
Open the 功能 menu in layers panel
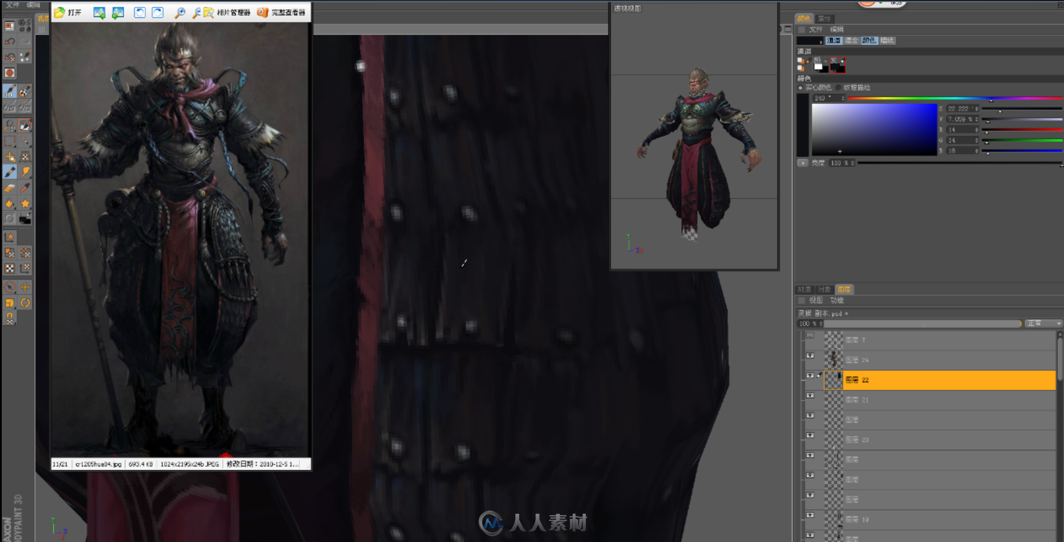(837, 301)
